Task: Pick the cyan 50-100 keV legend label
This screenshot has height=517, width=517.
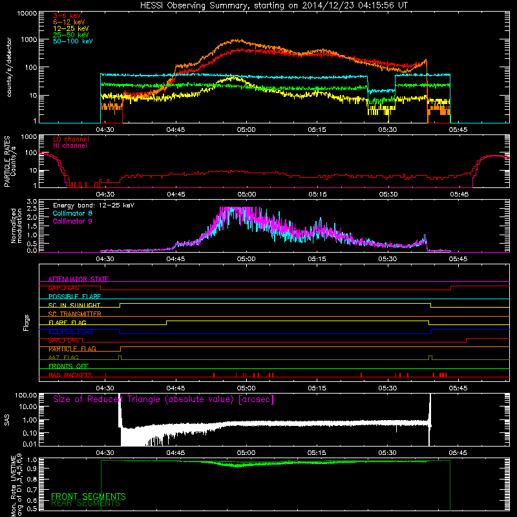Action: click(72, 41)
